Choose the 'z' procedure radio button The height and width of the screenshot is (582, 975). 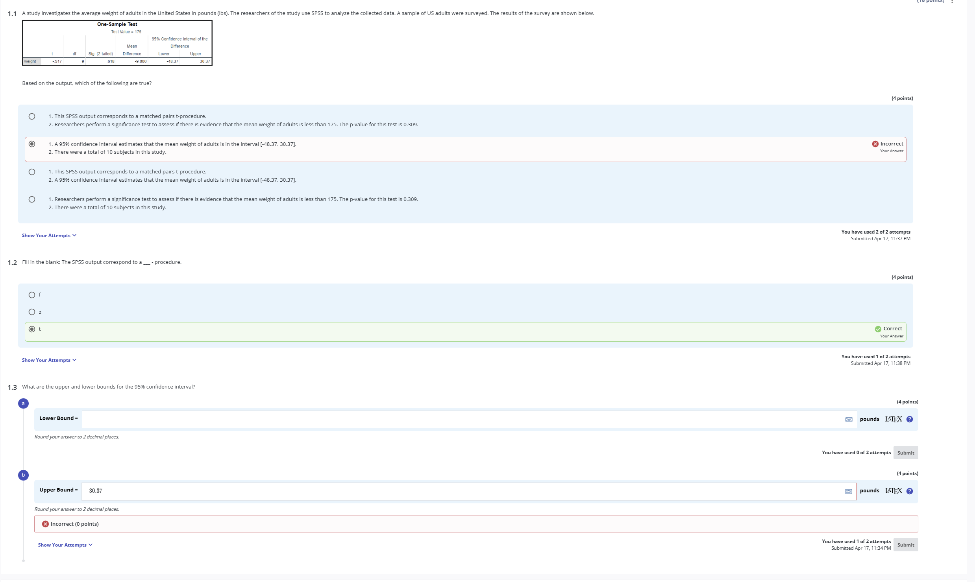point(32,312)
